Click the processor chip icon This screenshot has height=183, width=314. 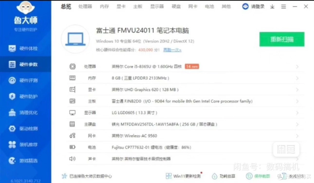72,66
